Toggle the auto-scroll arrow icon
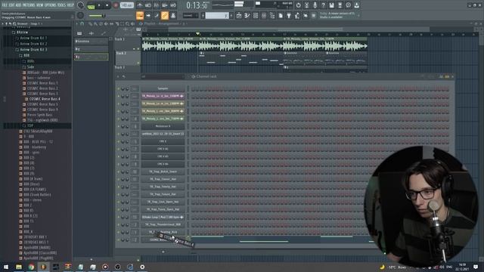Viewport: 484px width, 272px height. click(x=148, y=15)
